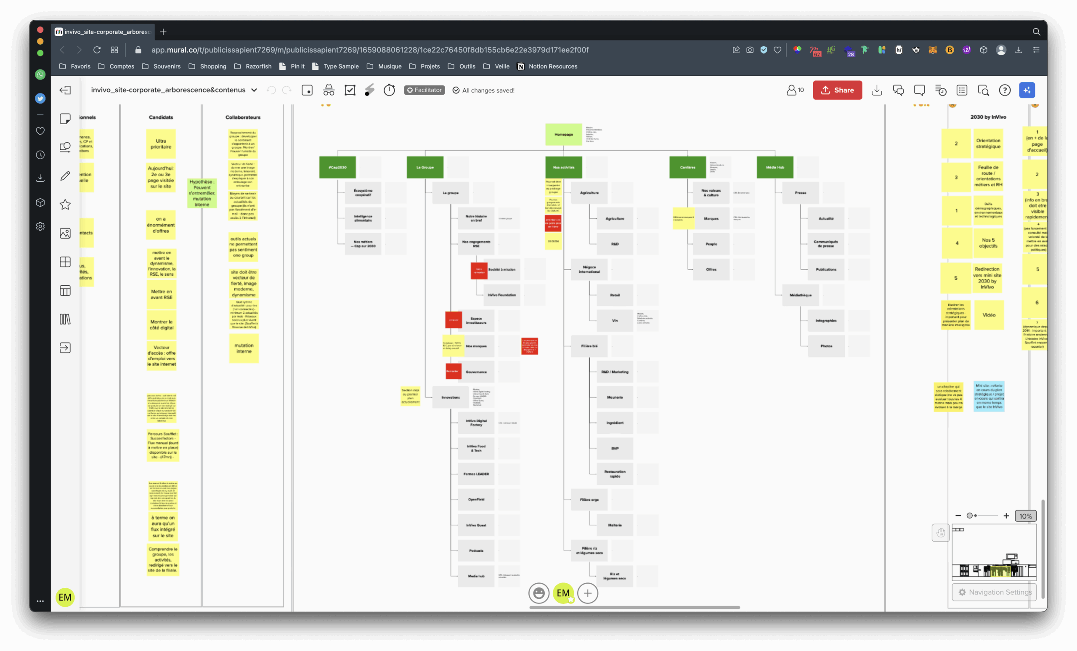
Task: Switch to the invivo_site-corporate browser tab
Action: [103, 32]
